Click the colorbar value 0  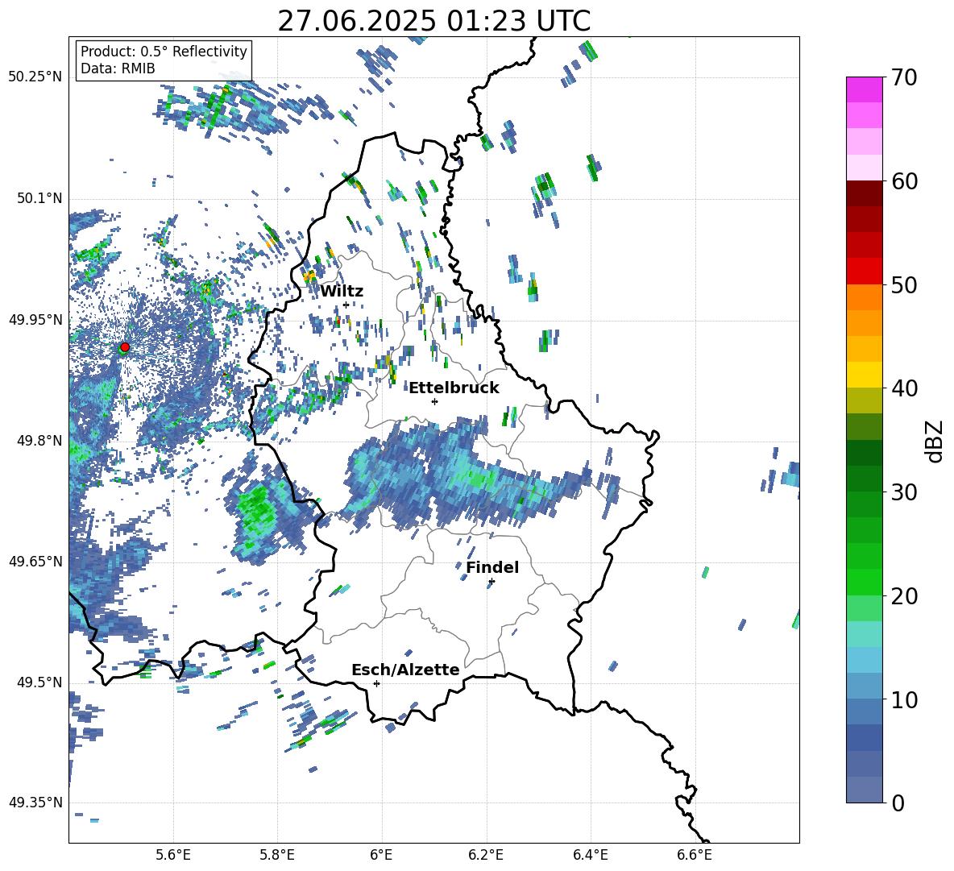click(x=898, y=803)
